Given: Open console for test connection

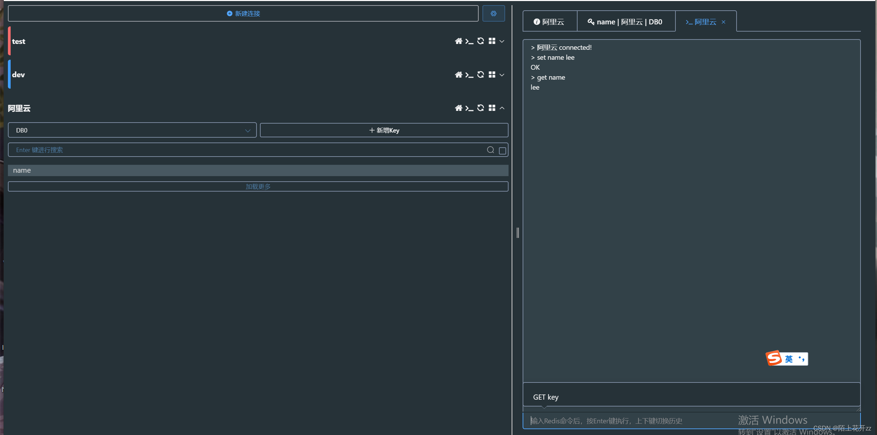Looking at the screenshot, I should 469,41.
